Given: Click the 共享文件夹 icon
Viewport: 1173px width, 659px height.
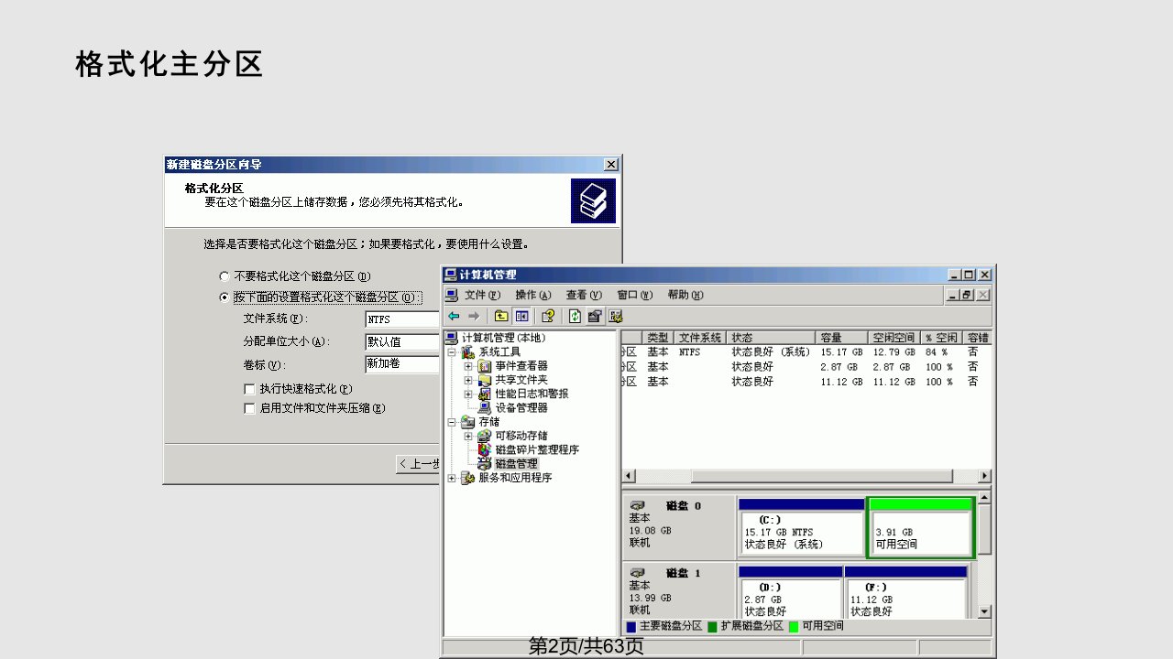Looking at the screenshot, I should point(485,380).
